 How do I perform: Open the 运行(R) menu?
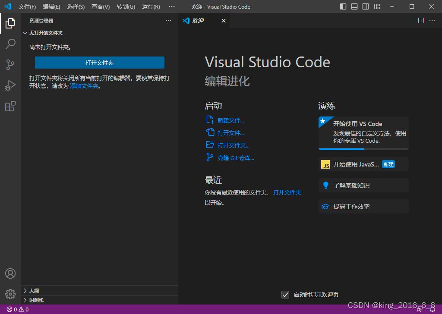tap(151, 6)
